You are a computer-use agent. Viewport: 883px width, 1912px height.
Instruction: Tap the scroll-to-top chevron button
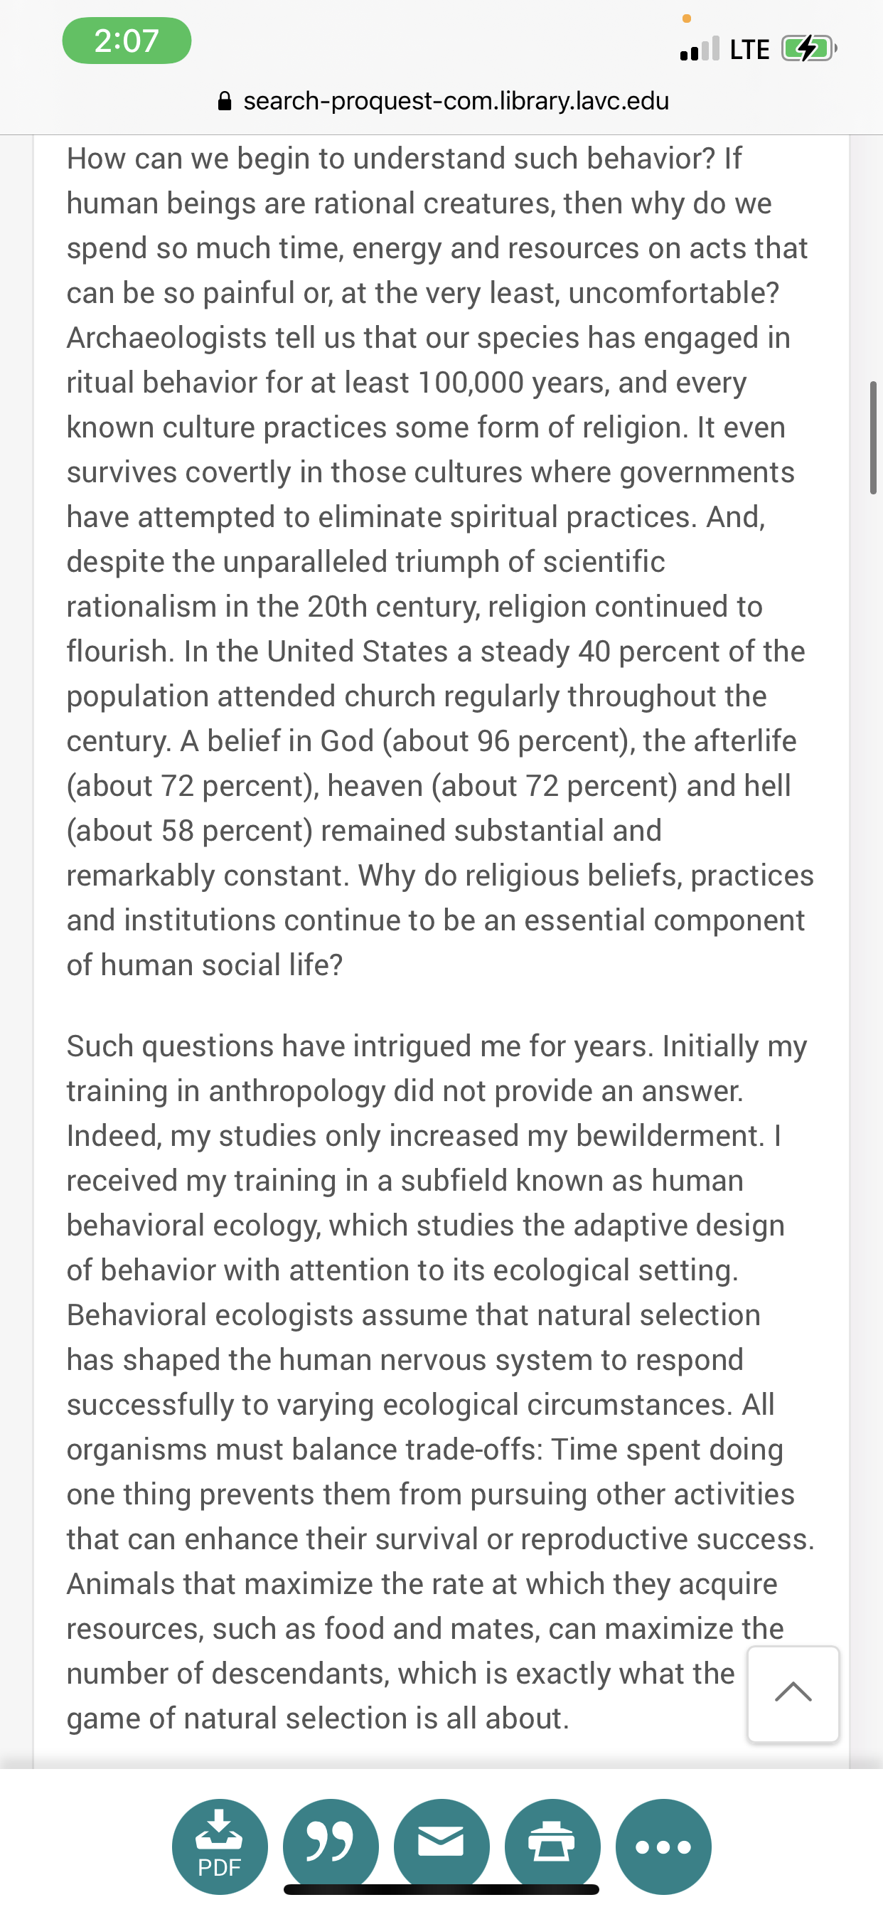(x=793, y=1693)
